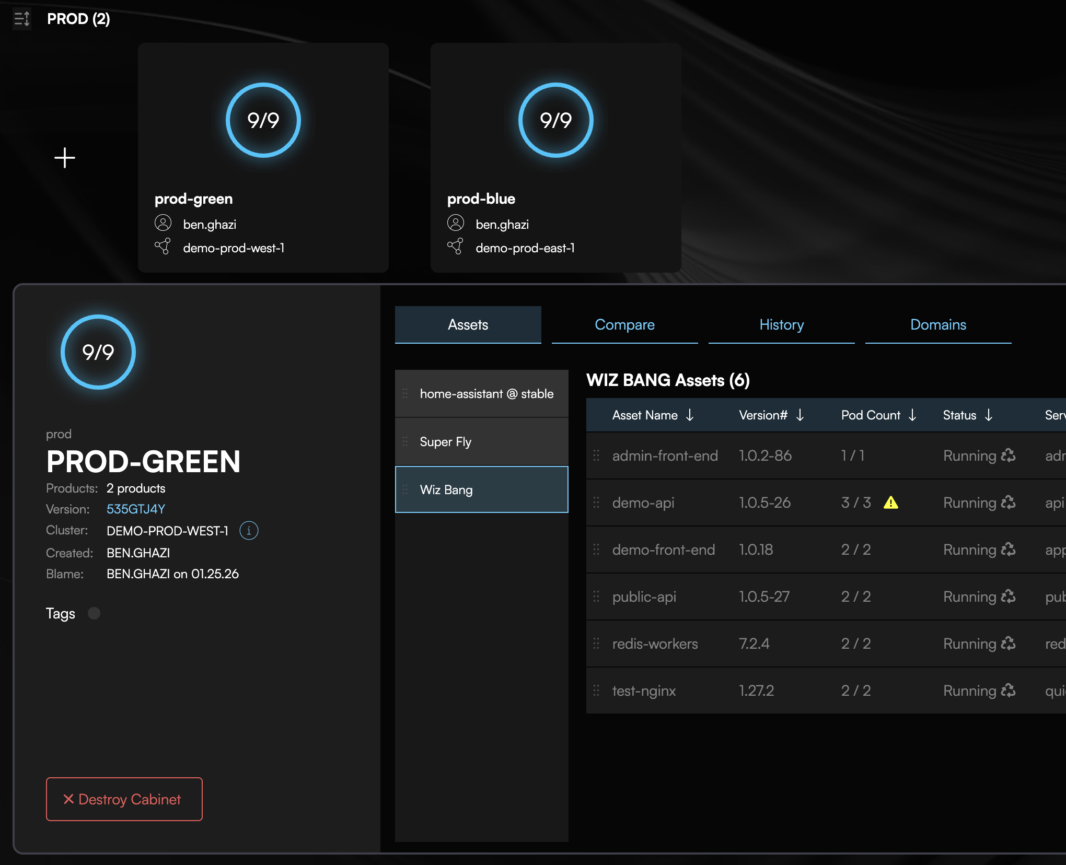Click the recycle icon on redis-workers status
The image size is (1066, 865).
1009,644
